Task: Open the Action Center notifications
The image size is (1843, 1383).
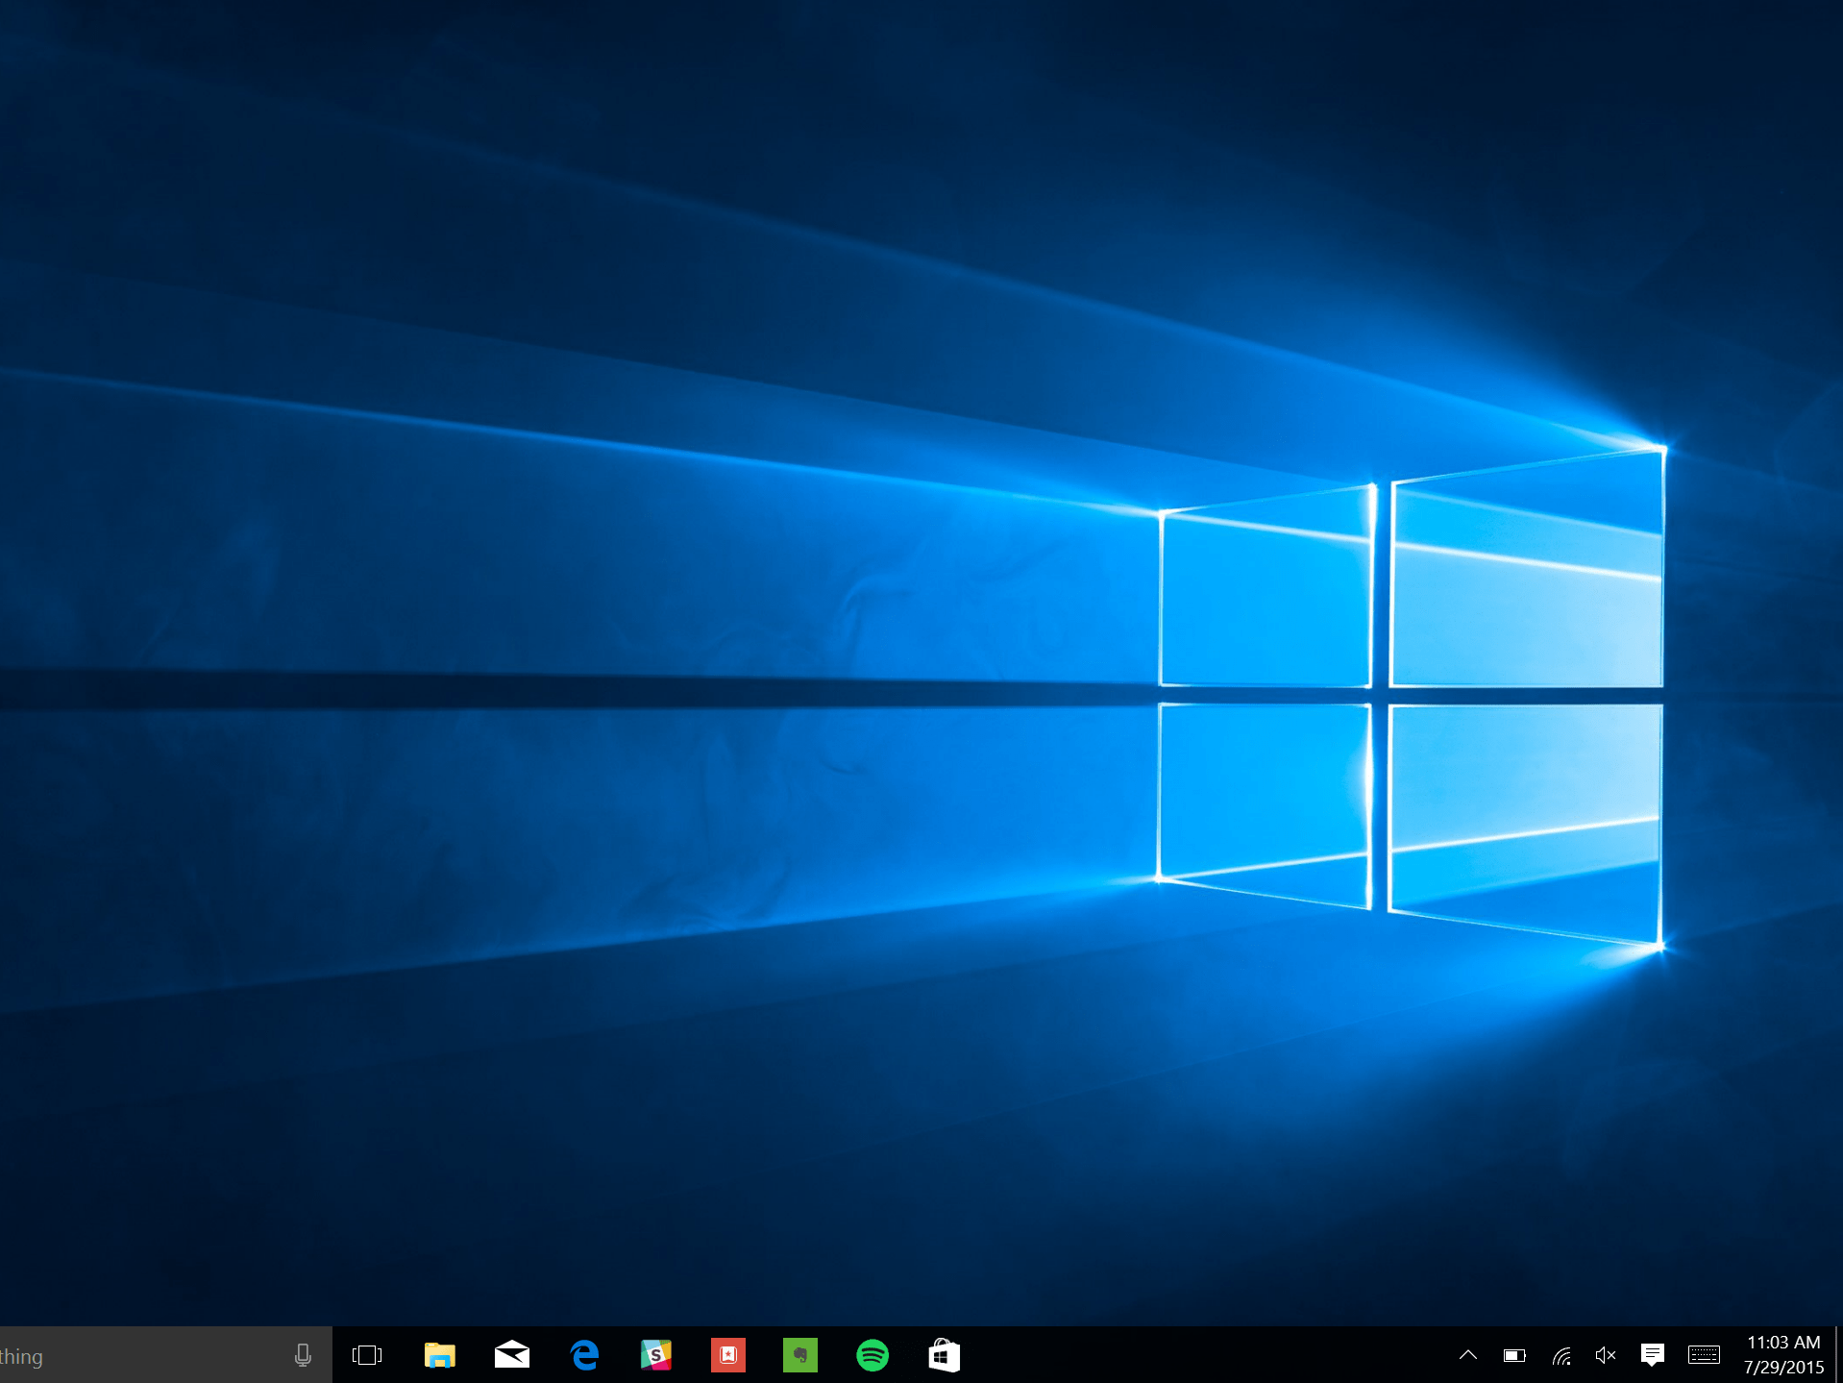Action: point(1653,1355)
